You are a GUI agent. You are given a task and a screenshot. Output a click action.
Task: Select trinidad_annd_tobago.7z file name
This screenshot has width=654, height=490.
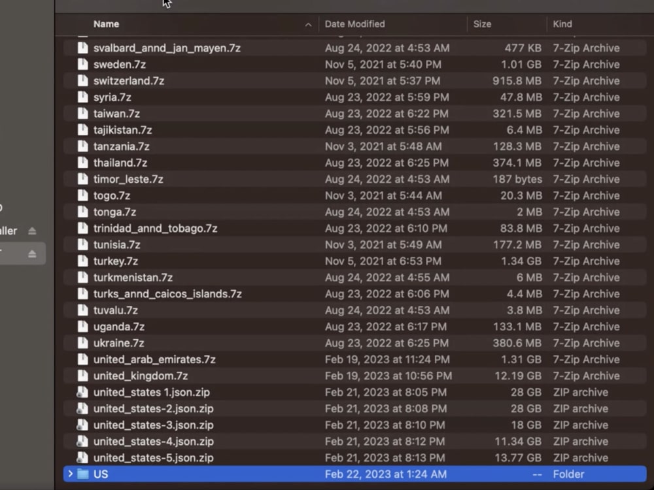[x=155, y=228]
